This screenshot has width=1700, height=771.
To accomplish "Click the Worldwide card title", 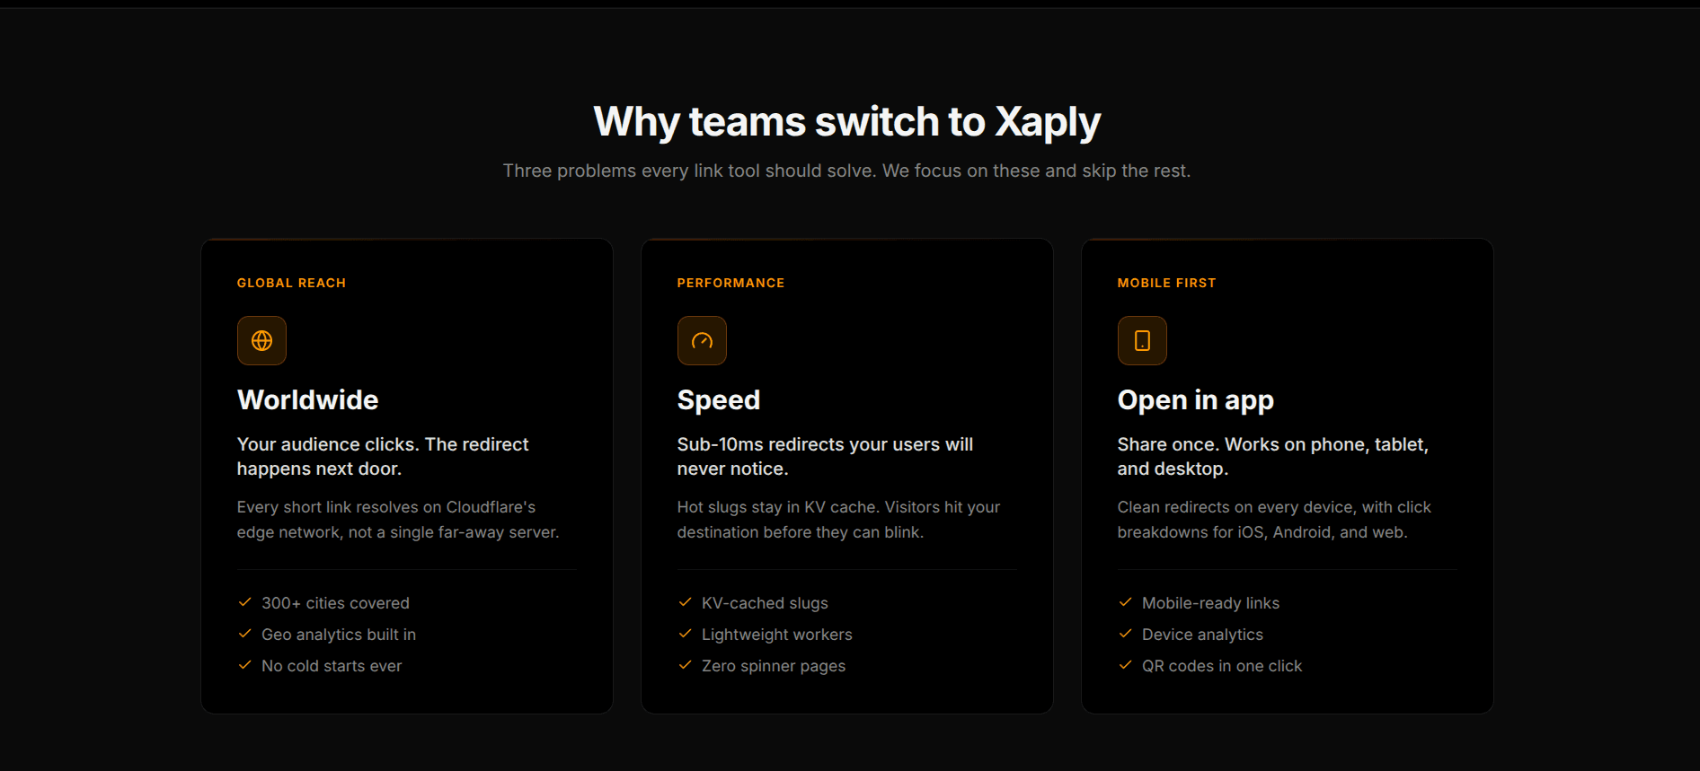I will point(307,400).
